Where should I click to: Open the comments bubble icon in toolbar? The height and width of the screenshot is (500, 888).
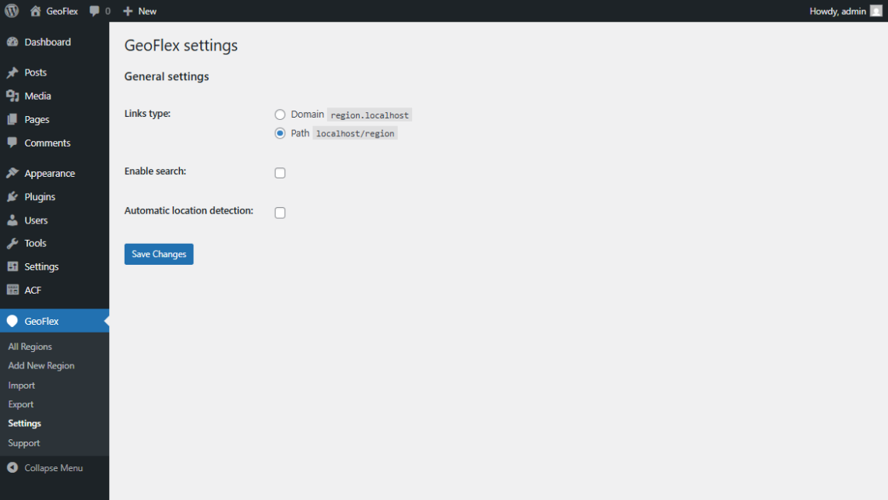pos(95,11)
